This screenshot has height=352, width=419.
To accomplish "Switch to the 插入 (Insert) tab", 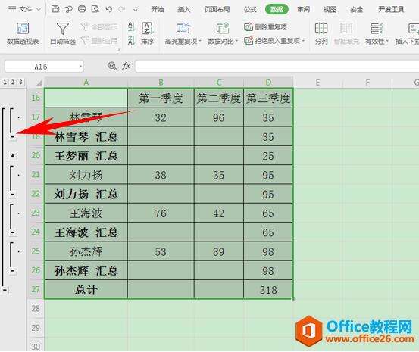I will coord(184,9).
